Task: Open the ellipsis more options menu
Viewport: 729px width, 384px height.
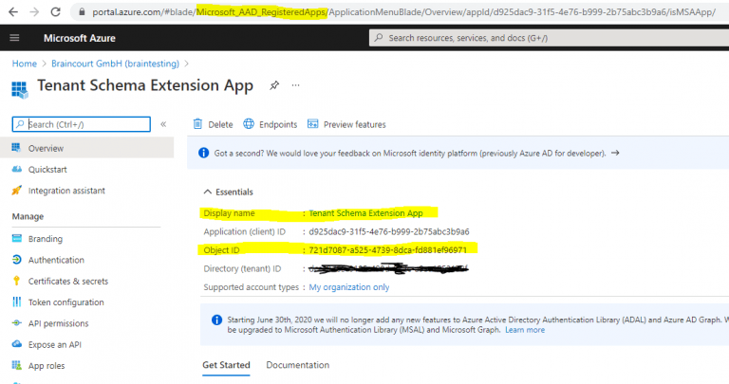Action: pos(295,85)
